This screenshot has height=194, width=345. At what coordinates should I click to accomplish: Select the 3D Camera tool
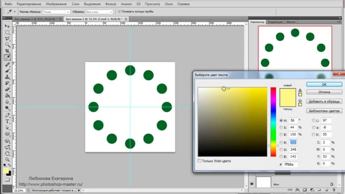[7, 147]
